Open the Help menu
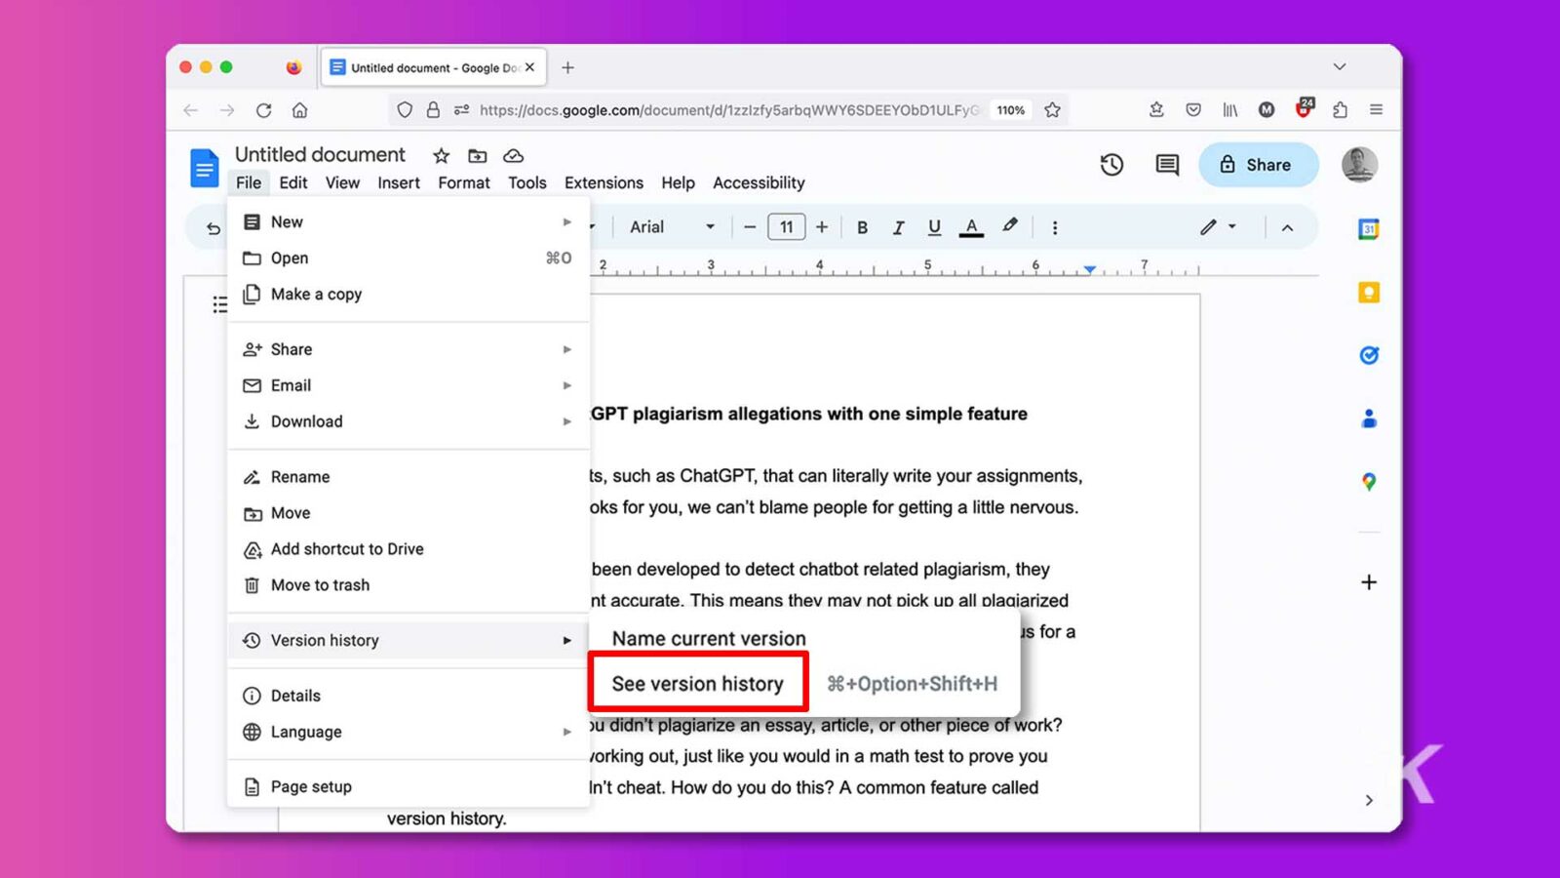This screenshot has width=1560, height=878. coord(678,182)
